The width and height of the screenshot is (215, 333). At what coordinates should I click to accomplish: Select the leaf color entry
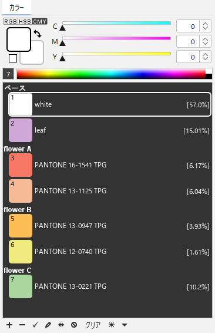pos(110,130)
